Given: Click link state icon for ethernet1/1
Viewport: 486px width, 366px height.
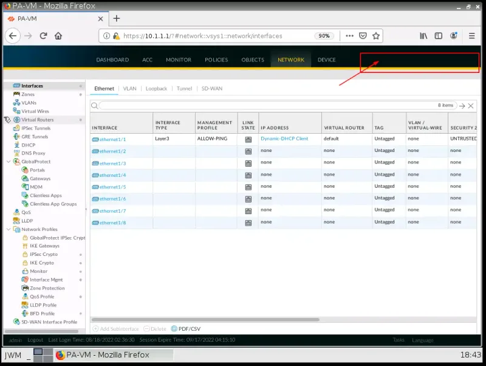Looking at the screenshot, I should point(248,140).
